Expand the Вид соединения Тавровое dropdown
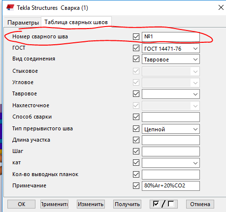 pos(171,60)
